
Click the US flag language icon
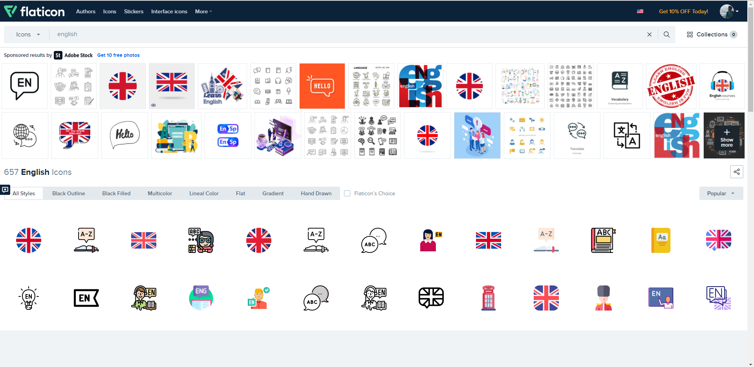point(640,11)
